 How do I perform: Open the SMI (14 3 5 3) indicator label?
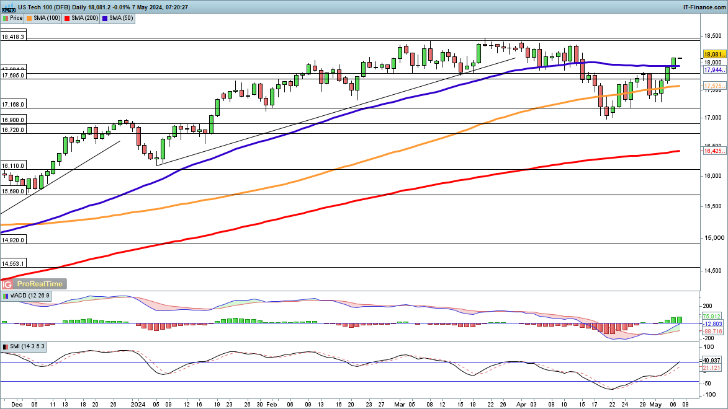pos(23,347)
